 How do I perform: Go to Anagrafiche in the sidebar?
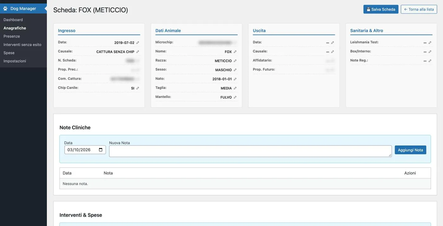point(15,28)
